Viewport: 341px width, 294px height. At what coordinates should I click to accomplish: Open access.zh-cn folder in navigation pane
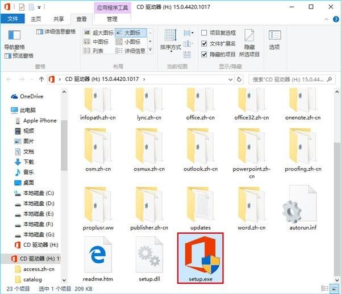click(x=35, y=269)
